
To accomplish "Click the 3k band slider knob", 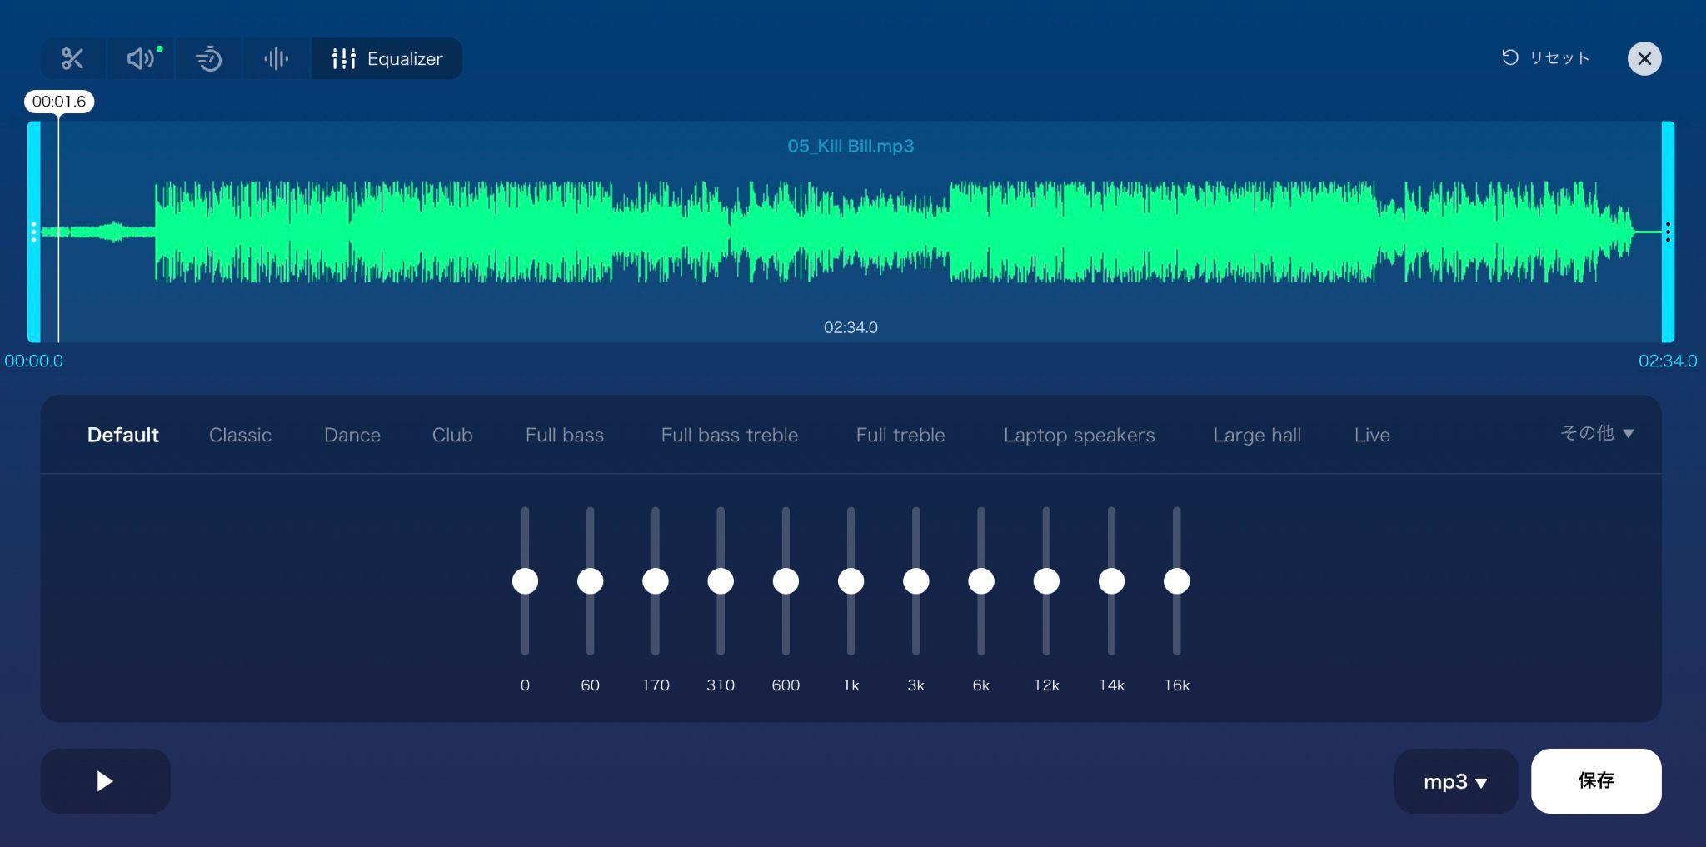I will pos(916,580).
